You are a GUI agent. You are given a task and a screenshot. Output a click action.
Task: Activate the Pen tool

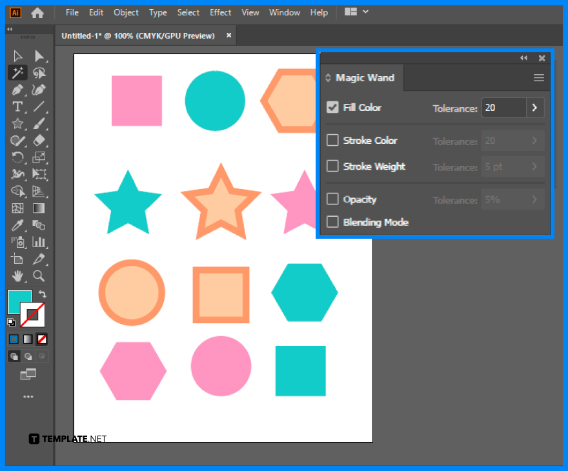[17, 90]
